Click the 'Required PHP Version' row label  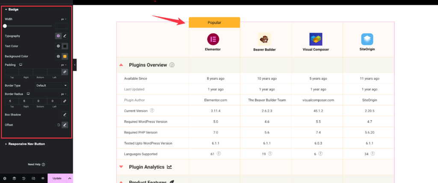(141, 133)
